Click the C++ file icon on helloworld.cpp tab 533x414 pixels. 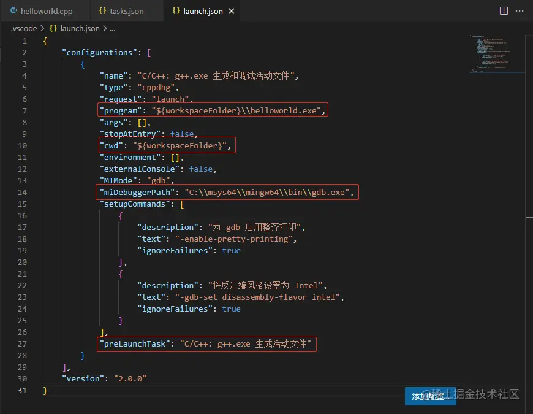click(x=13, y=11)
